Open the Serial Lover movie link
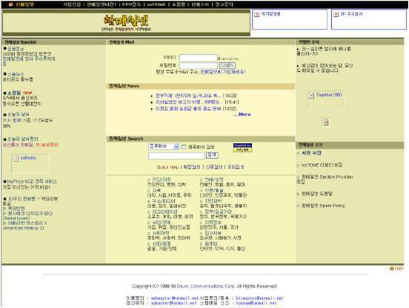The width and height of the screenshot is (409, 308). (x=27, y=215)
